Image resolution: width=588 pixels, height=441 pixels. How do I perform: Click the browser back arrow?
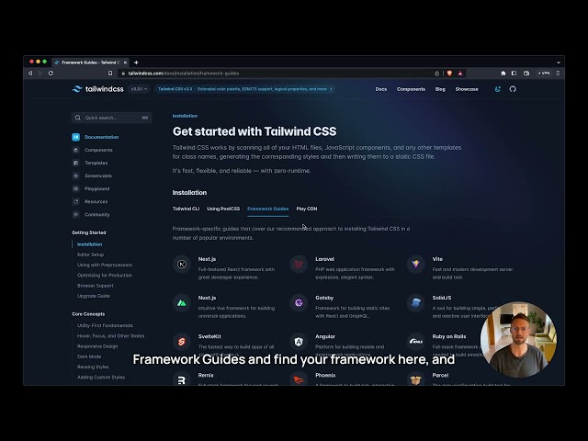click(x=30, y=73)
